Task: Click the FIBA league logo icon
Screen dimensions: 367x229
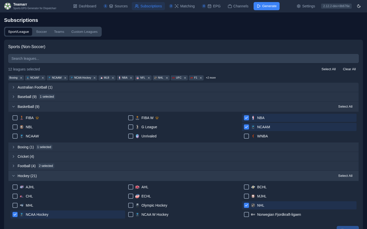Action: point(22,118)
